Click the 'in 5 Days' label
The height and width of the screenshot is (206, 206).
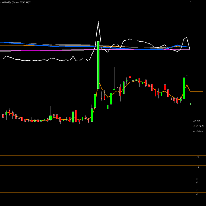click(x=198, y=131)
